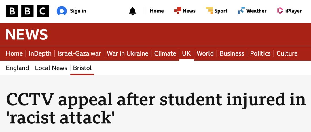The width and height of the screenshot is (311, 132).
Task: Click the yellow Sport icon
Action: (209, 11)
